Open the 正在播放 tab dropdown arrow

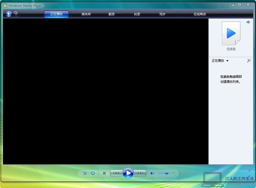coord(56,17)
